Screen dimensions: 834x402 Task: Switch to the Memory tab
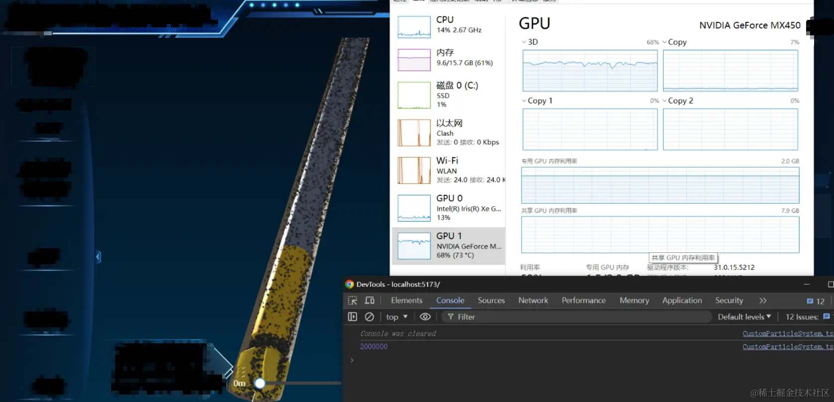coord(634,301)
